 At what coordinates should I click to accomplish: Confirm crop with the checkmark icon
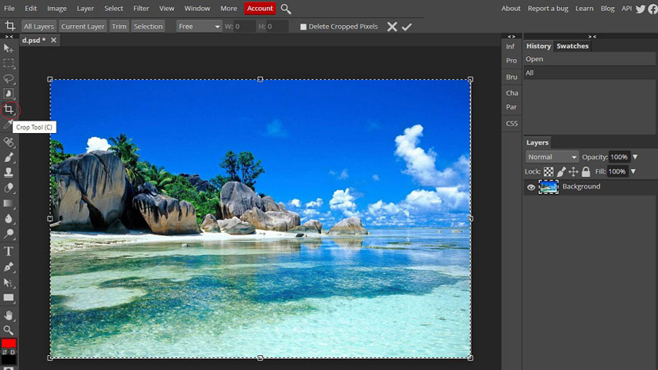coord(407,27)
